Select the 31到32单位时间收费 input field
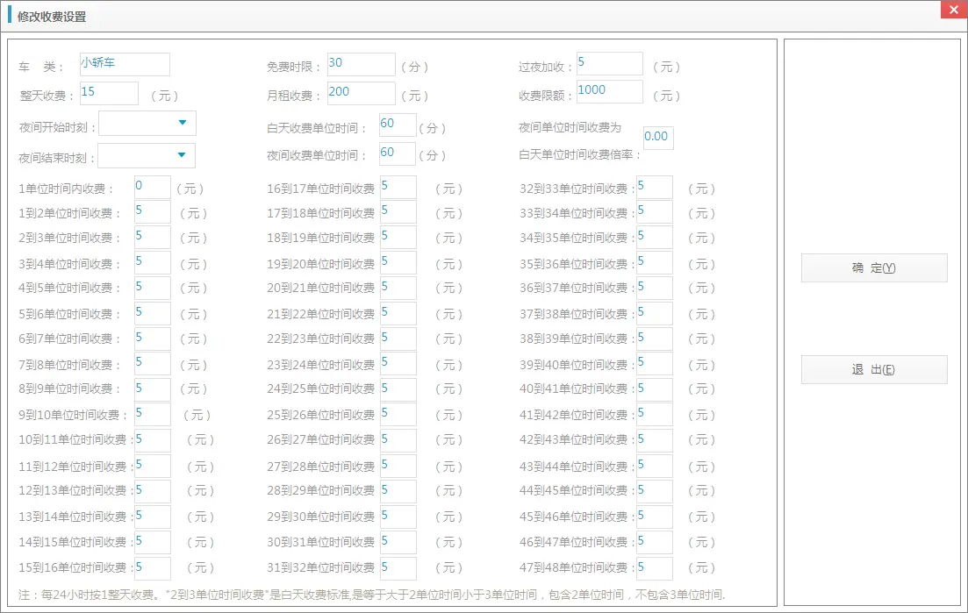Image resolution: width=968 pixels, height=613 pixels. [398, 568]
